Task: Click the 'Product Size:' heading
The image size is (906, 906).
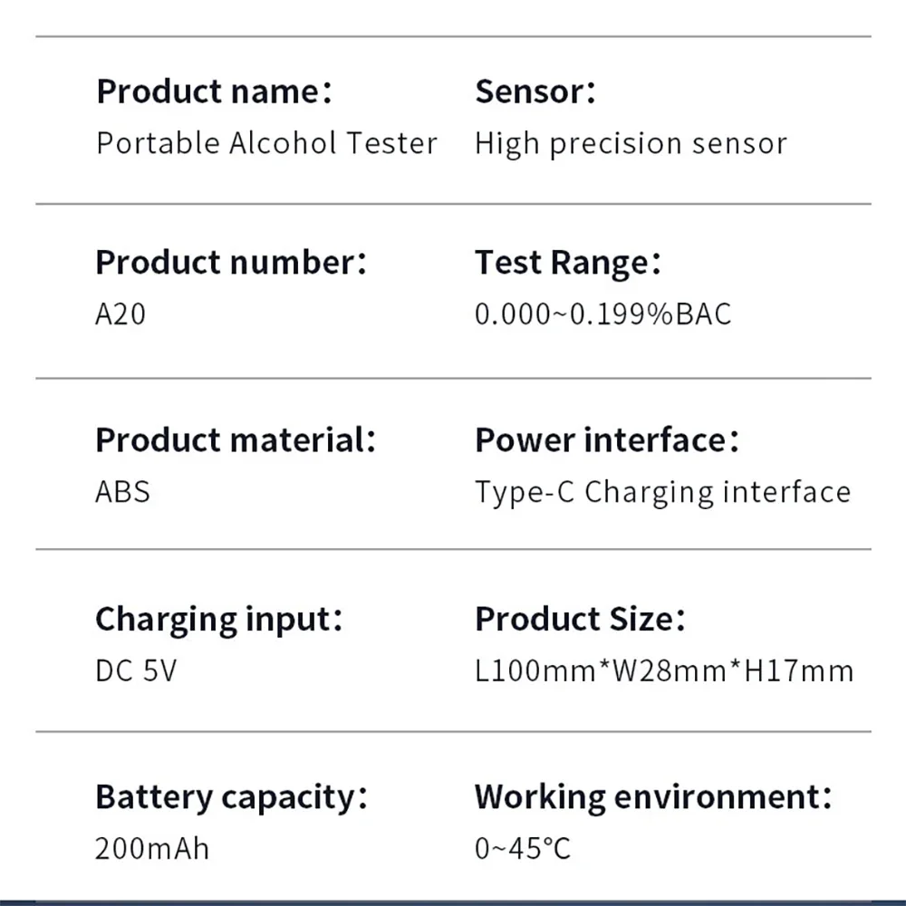Action: [580, 620]
